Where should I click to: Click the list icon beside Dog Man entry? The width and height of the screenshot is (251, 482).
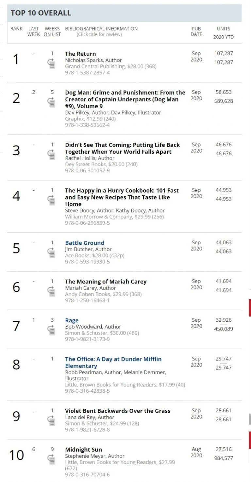(51, 102)
